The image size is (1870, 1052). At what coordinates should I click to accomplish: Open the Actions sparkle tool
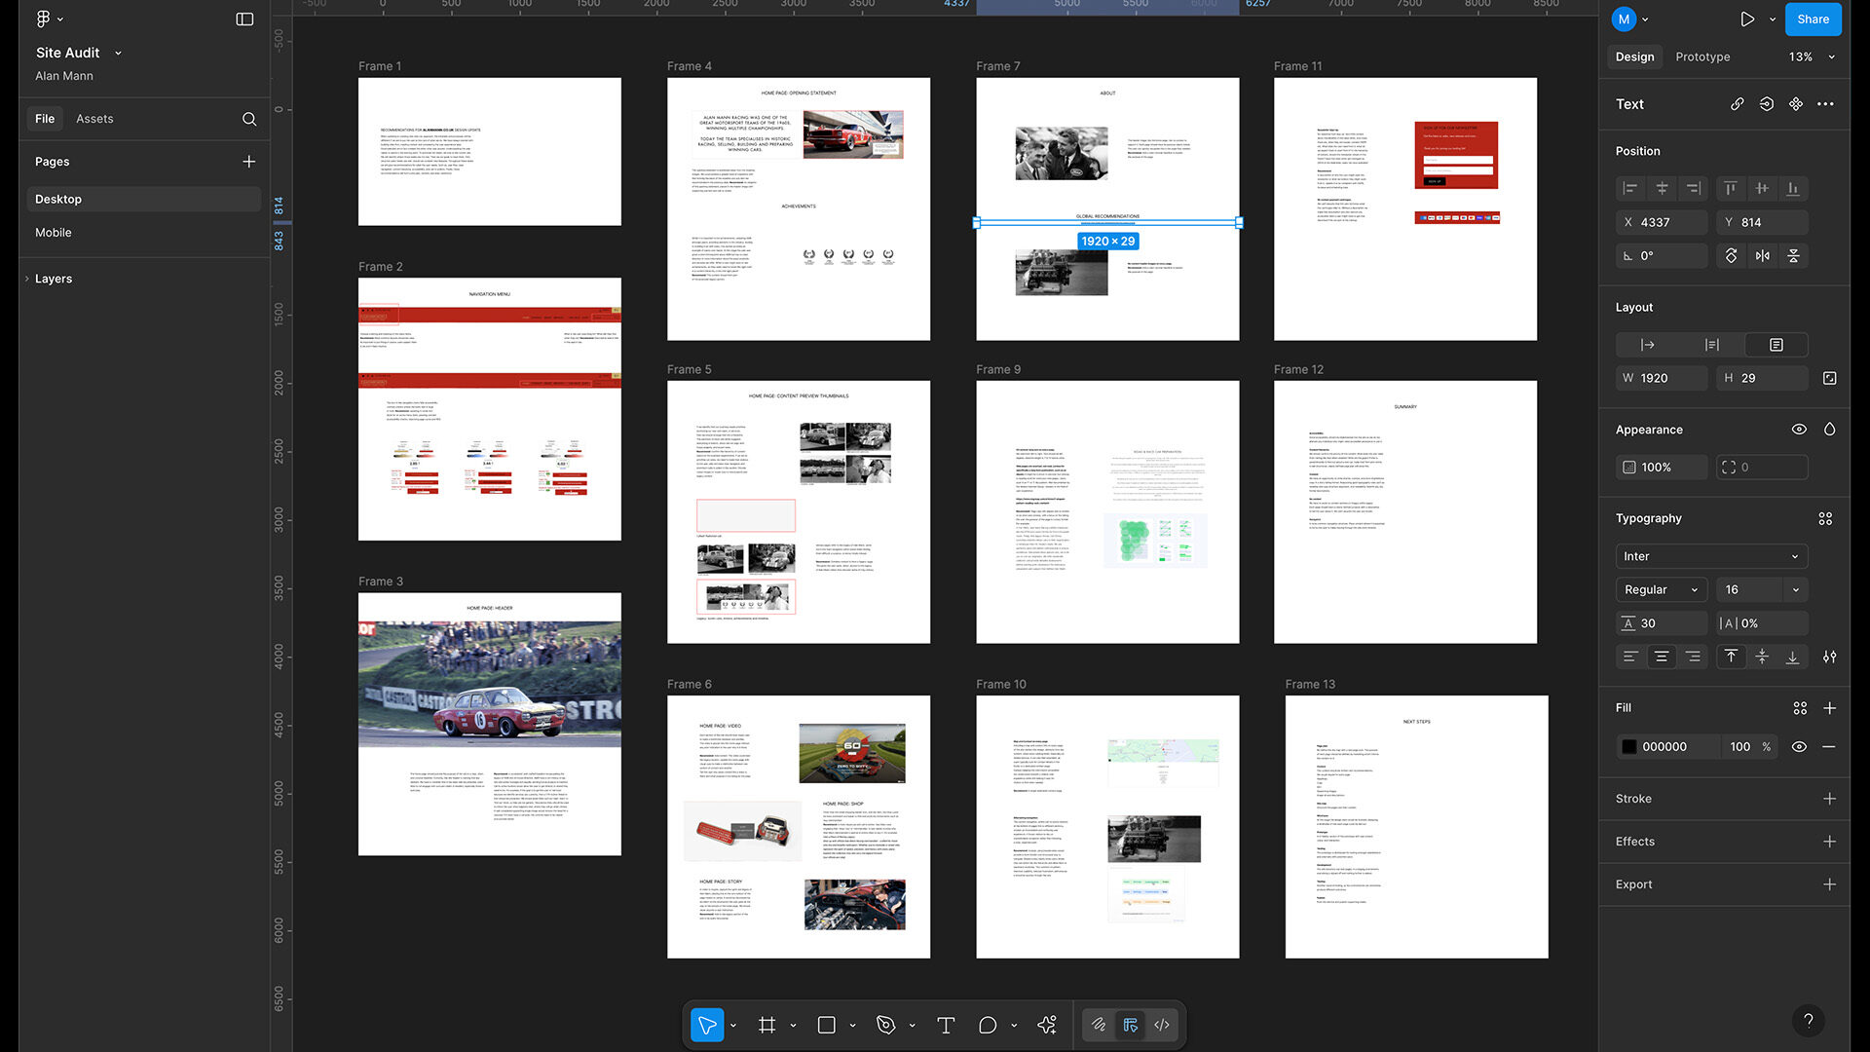(x=1047, y=1025)
